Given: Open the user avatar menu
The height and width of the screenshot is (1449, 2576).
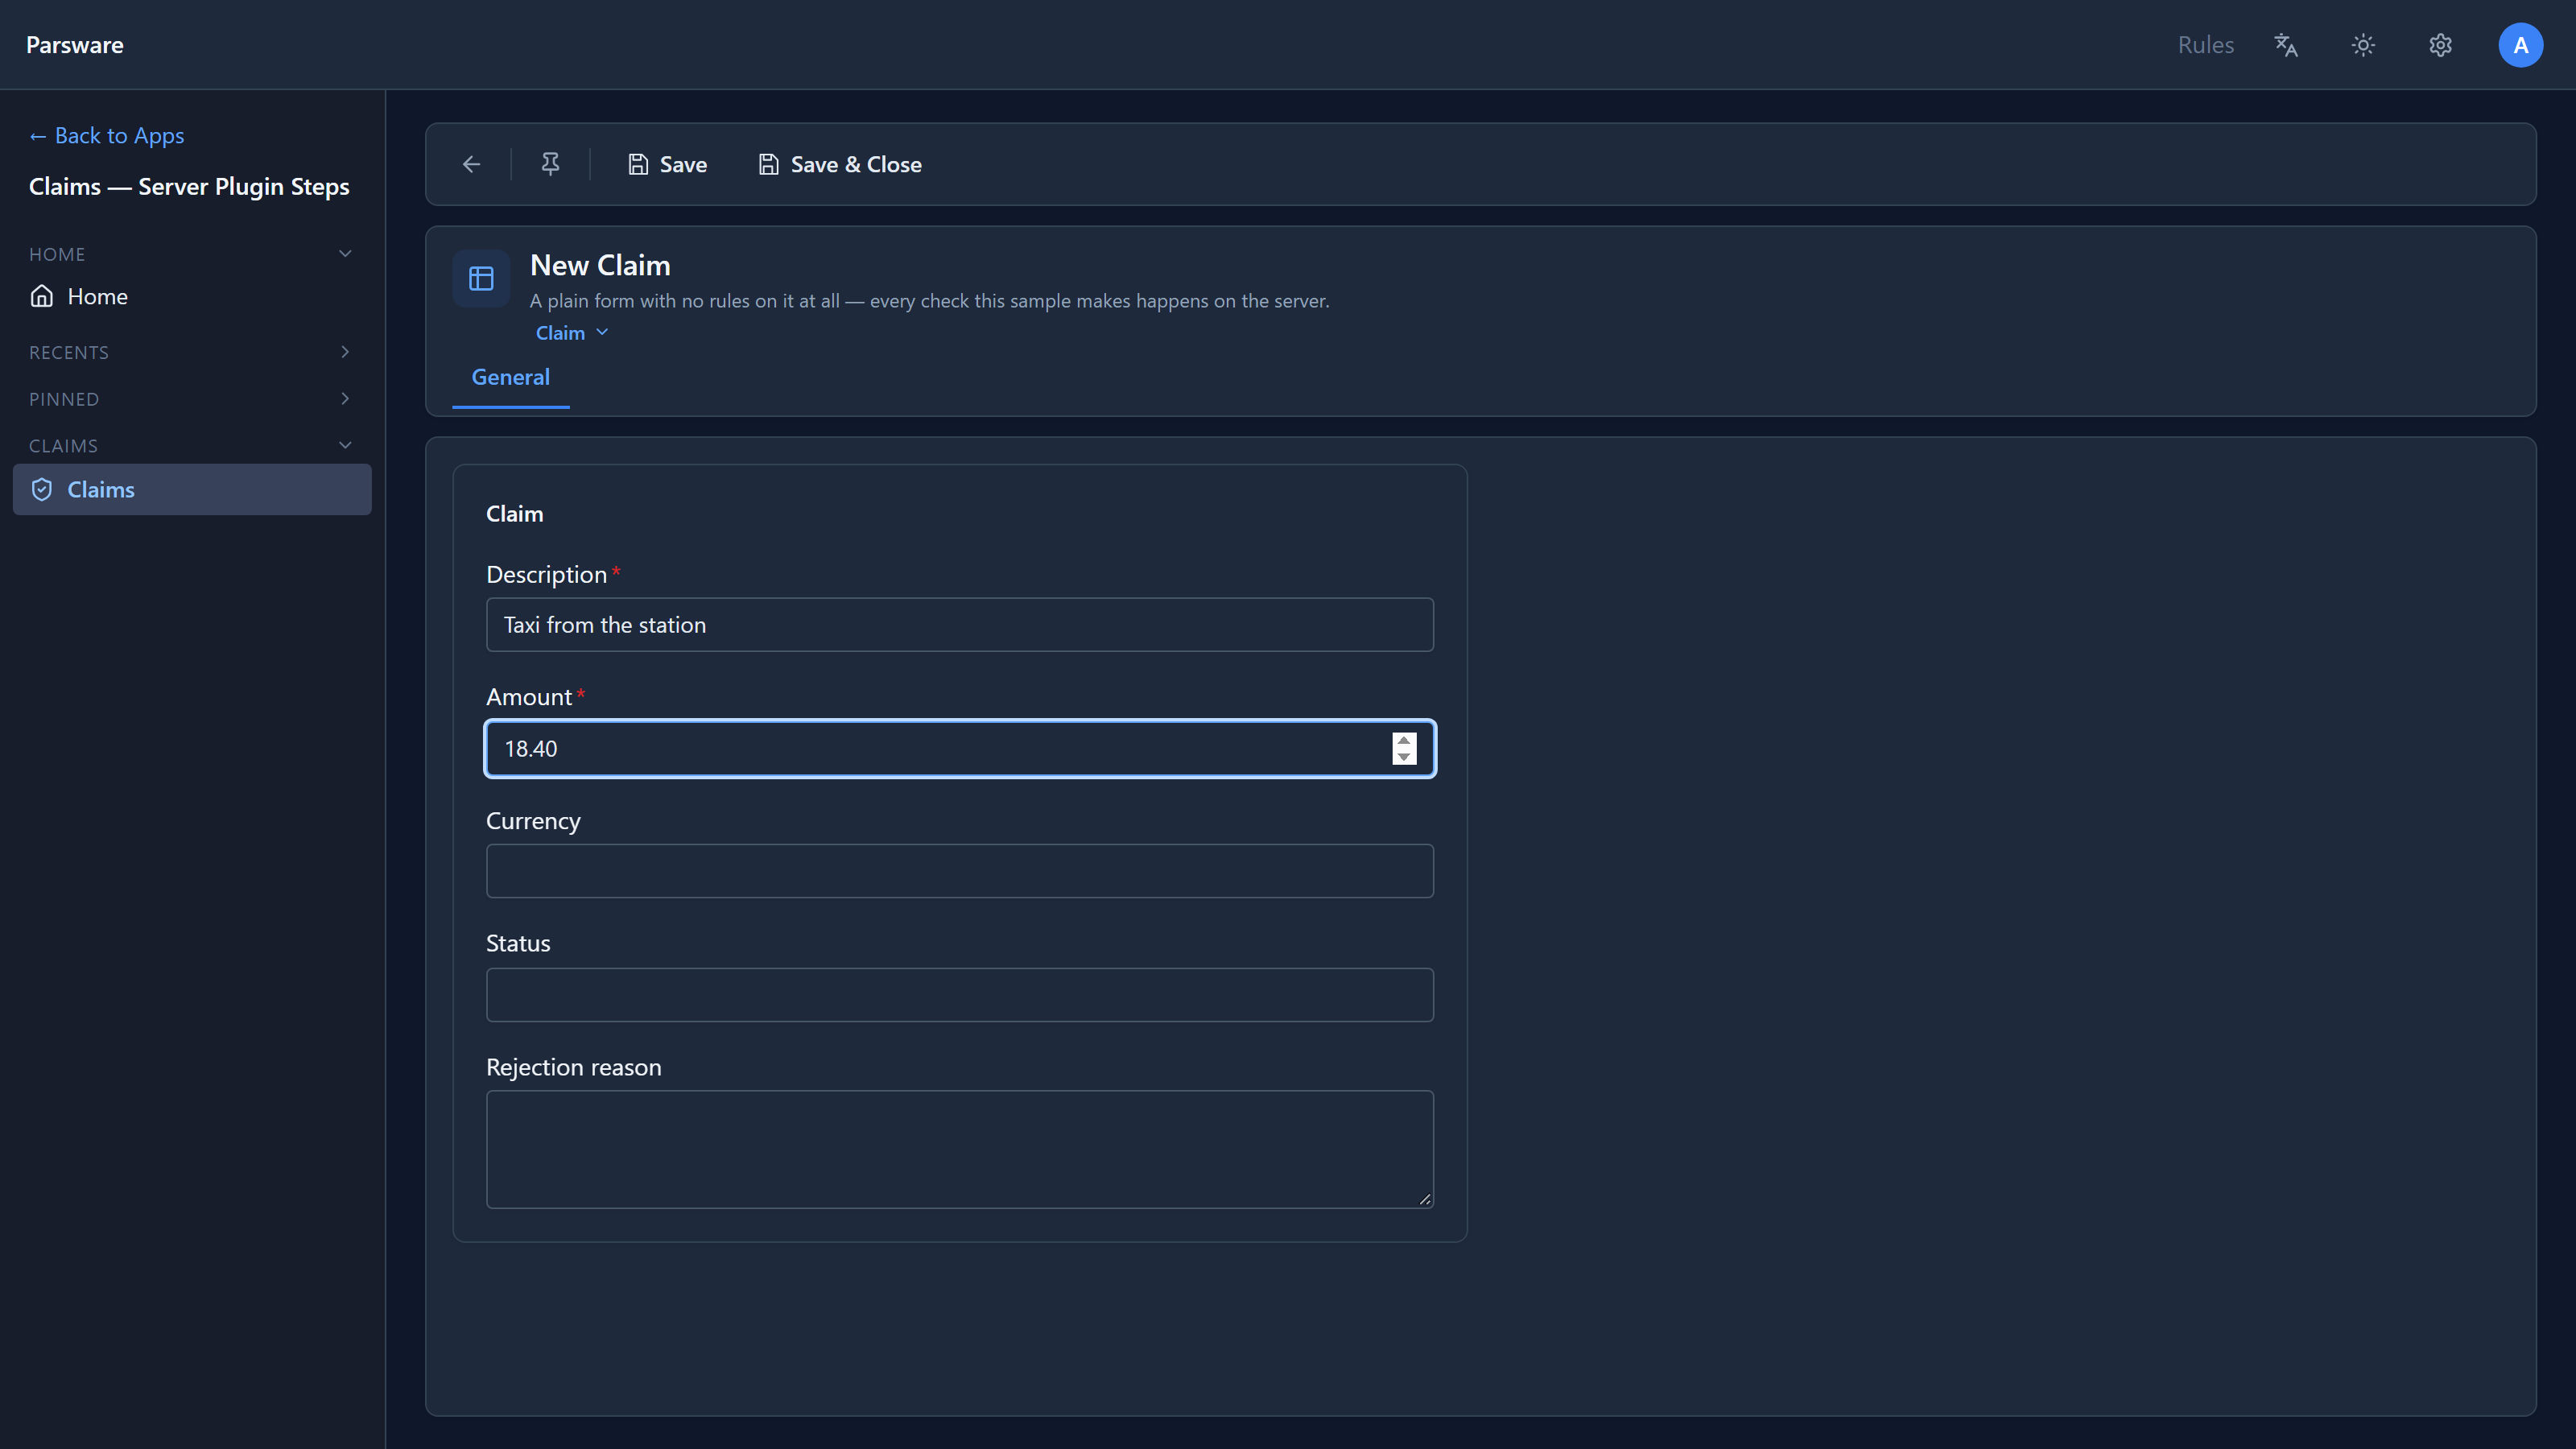Looking at the screenshot, I should coord(2520,45).
